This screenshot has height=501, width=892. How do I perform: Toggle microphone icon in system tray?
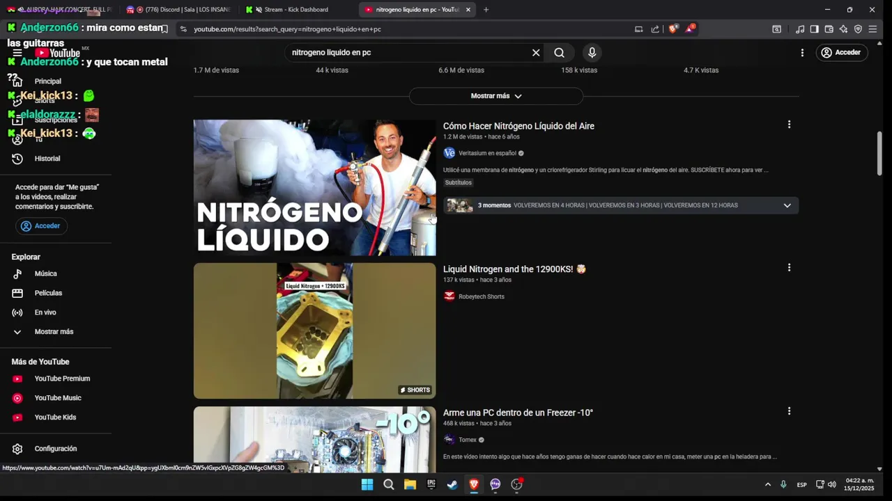(783, 484)
